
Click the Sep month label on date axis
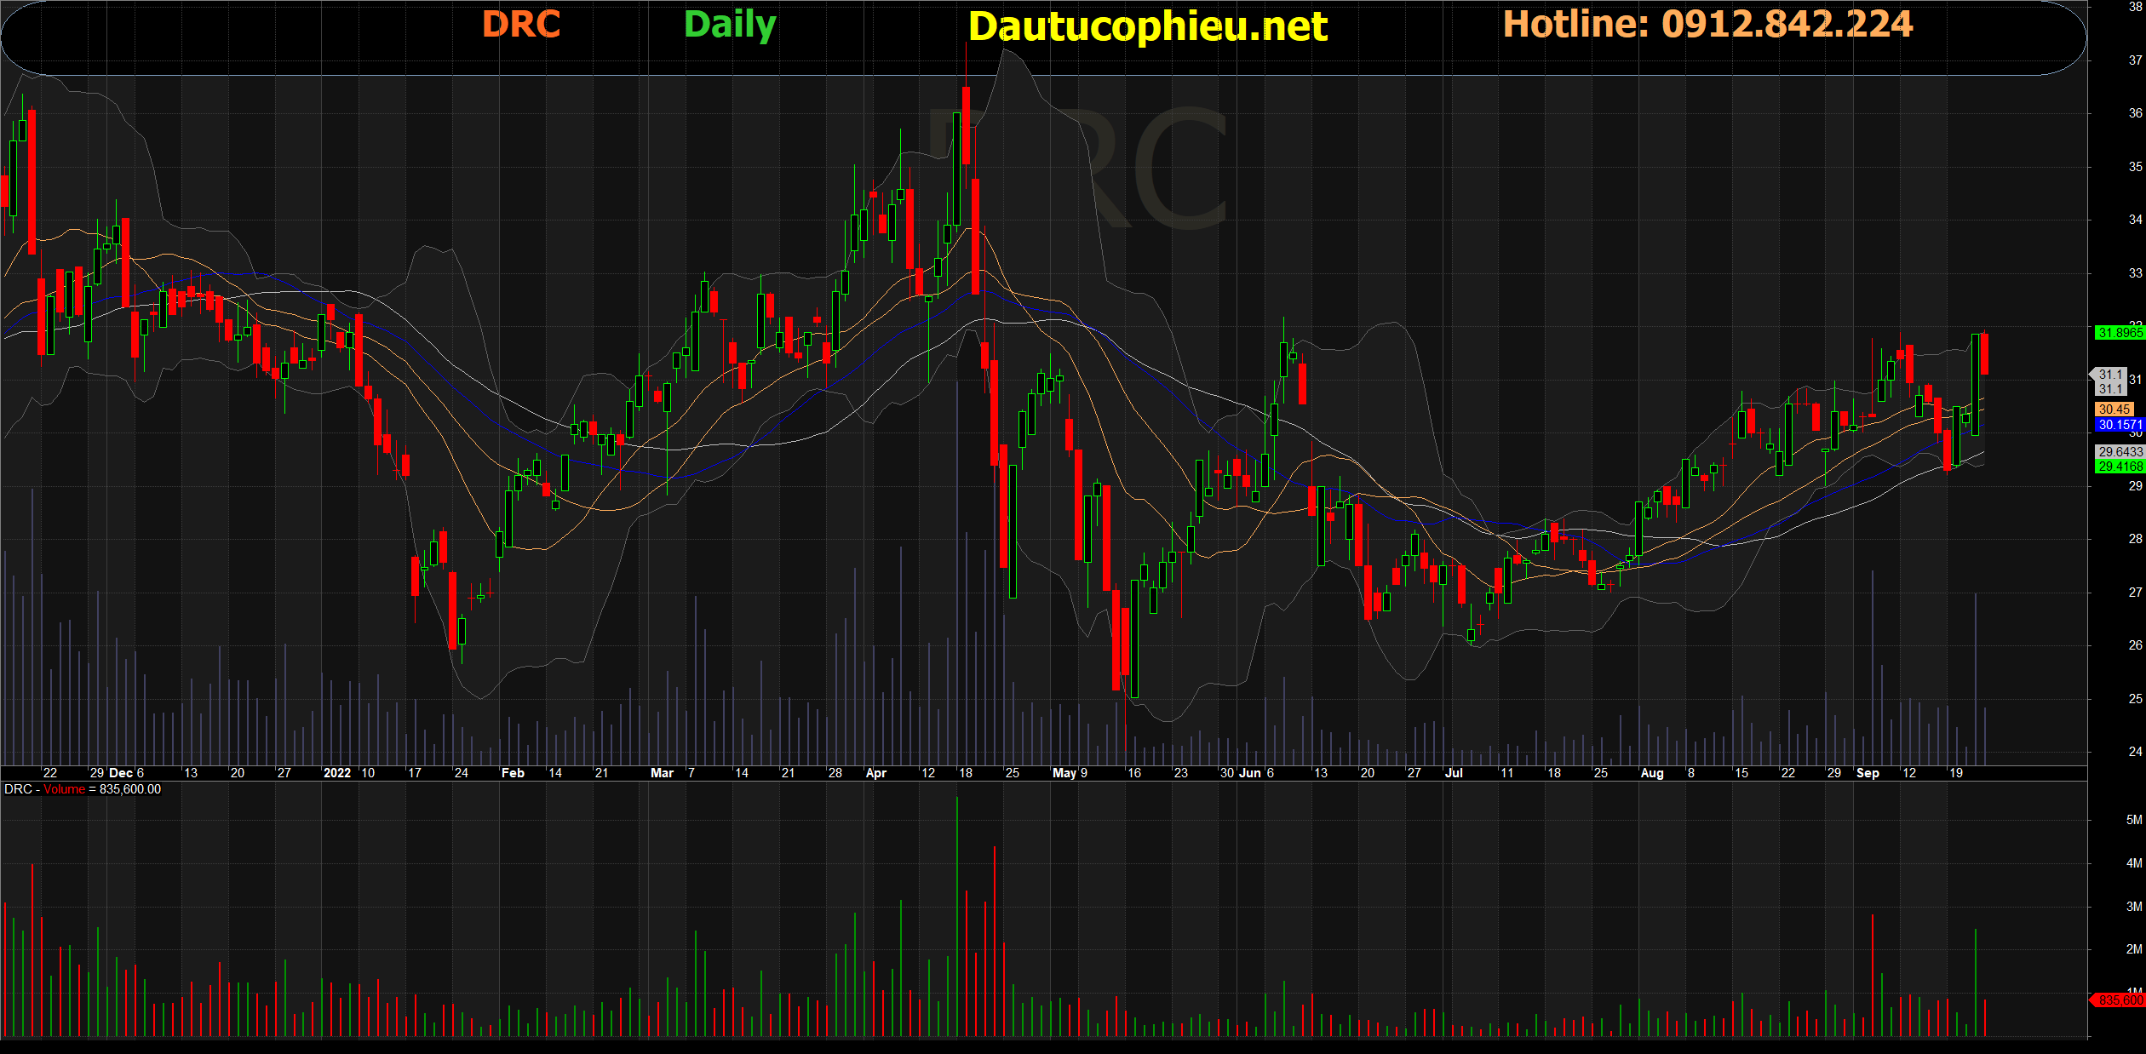pyautogui.click(x=1868, y=773)
